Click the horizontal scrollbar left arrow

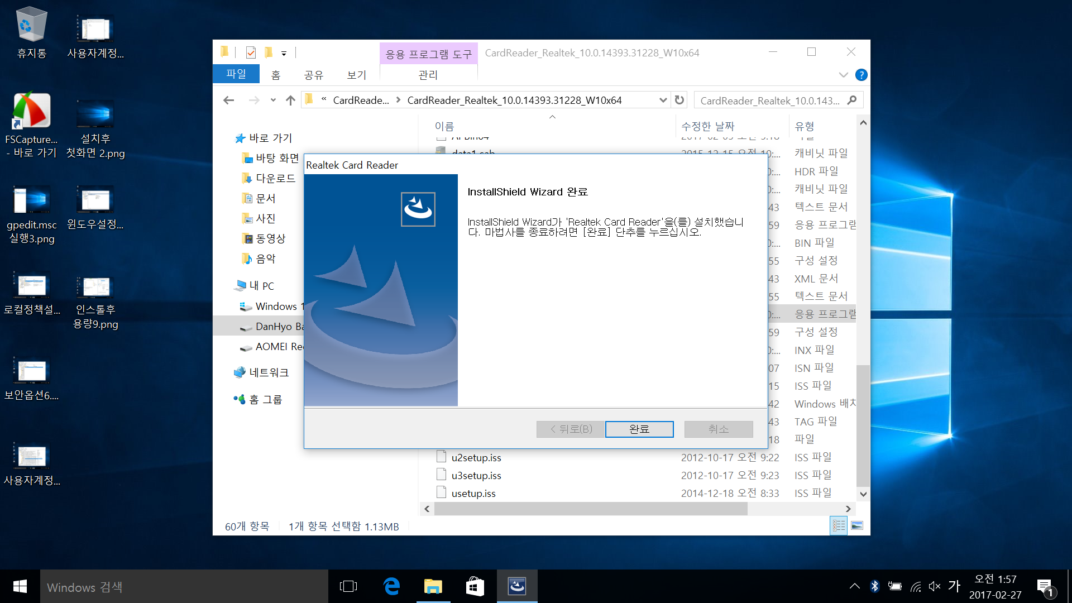[x=427, y=509]
